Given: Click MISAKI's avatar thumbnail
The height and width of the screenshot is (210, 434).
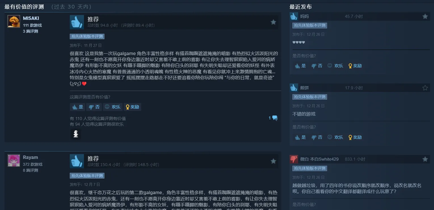Looking at the screenshot, I should click(14, 21).
